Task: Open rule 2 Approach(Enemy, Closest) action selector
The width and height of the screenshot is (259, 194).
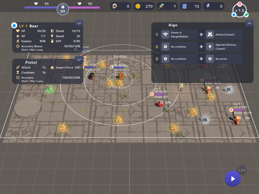Action: click(x=224, y=47)
